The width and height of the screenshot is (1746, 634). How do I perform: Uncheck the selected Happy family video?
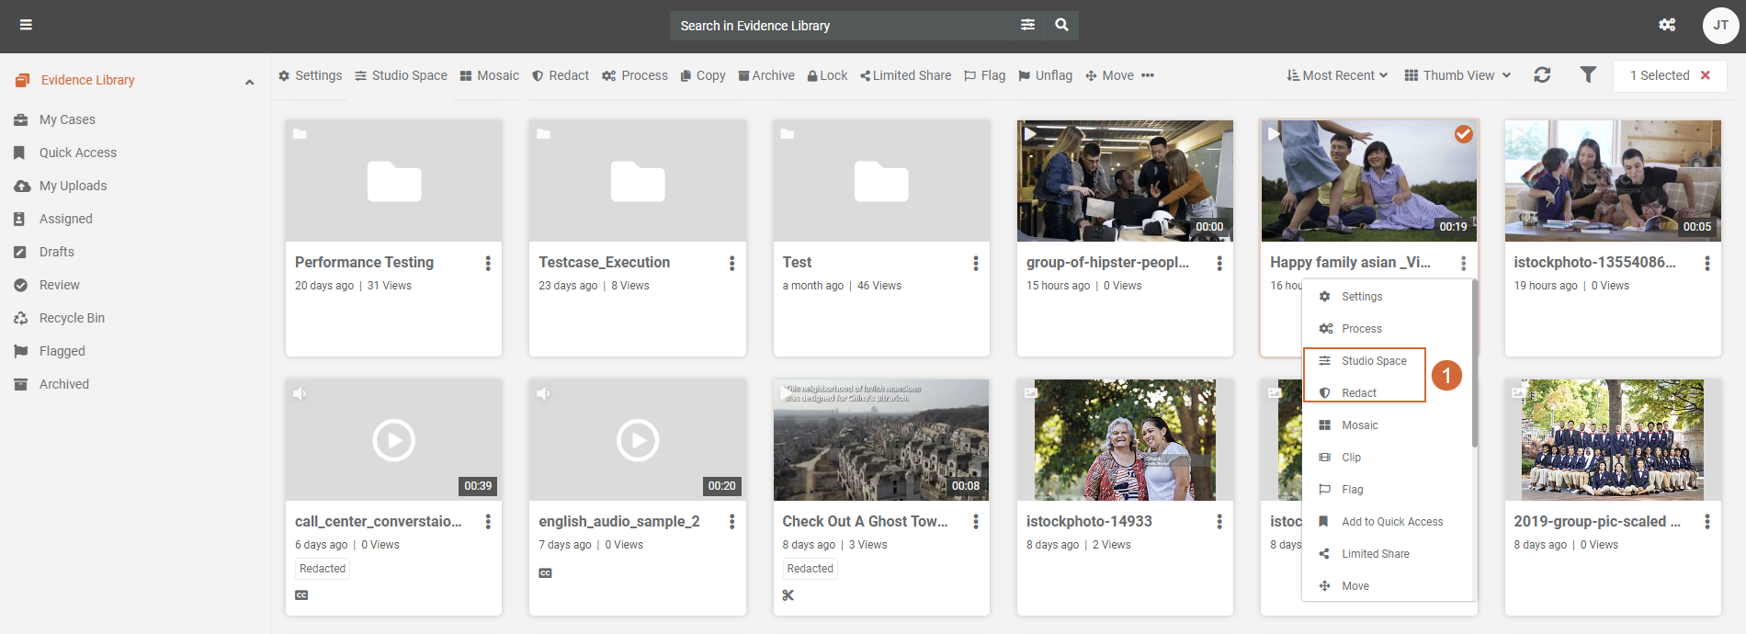coord(1463,134)
